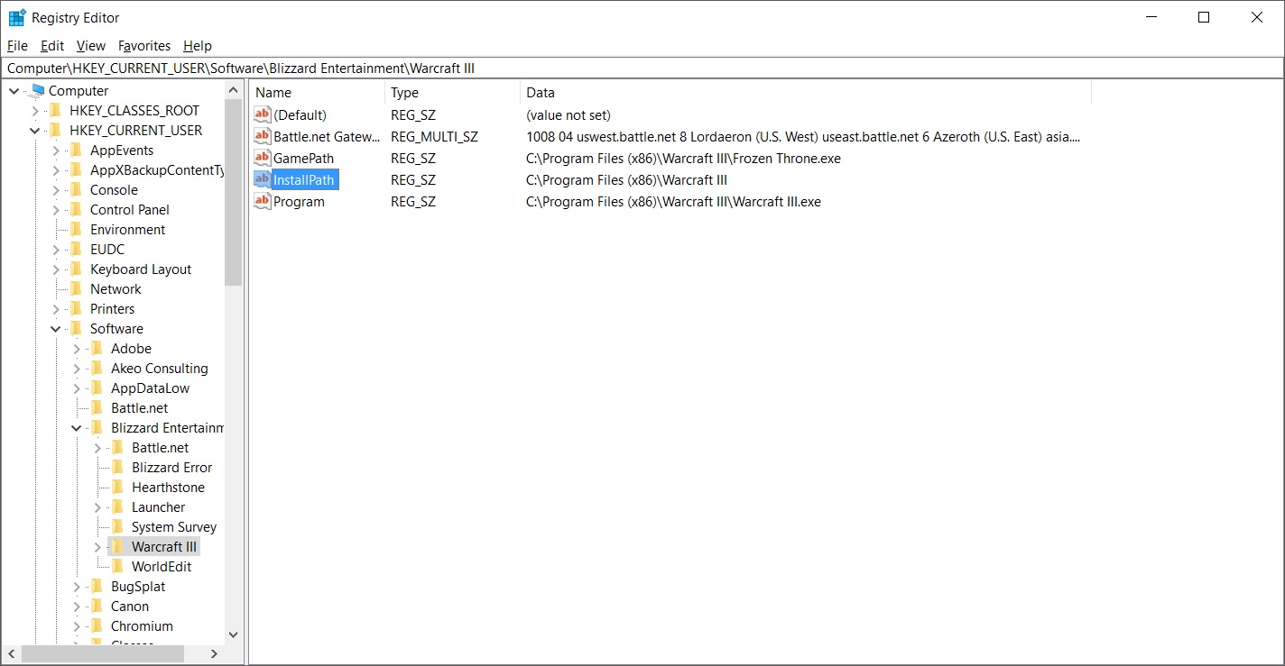Click the Warcraft III.exe path data
The image size is (1285, 666).
click(673, 201)
